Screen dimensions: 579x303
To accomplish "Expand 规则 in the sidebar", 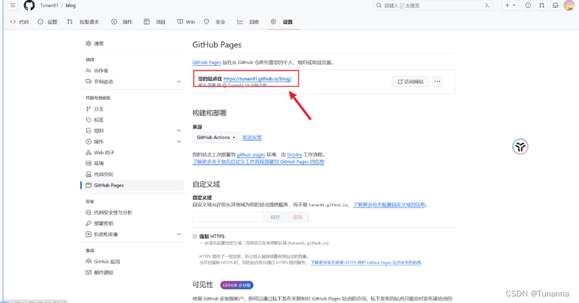I will 132,131.
